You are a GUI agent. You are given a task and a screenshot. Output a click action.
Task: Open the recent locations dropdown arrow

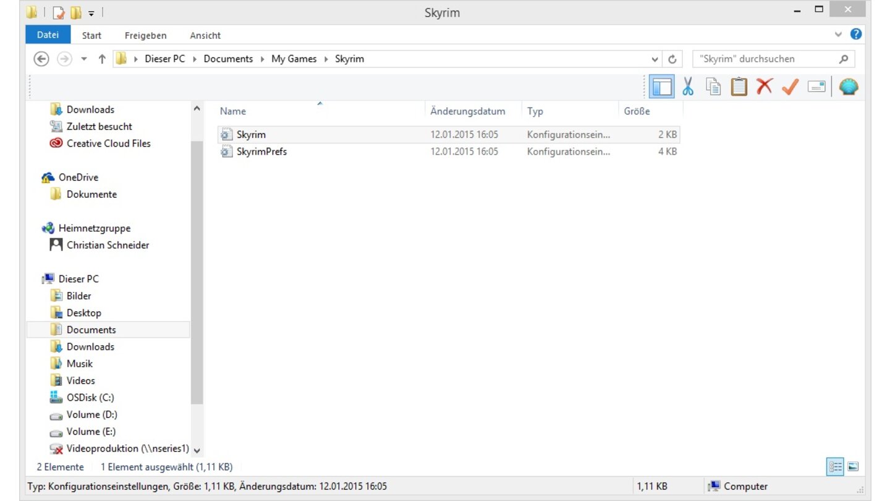[x=84, y=59]
